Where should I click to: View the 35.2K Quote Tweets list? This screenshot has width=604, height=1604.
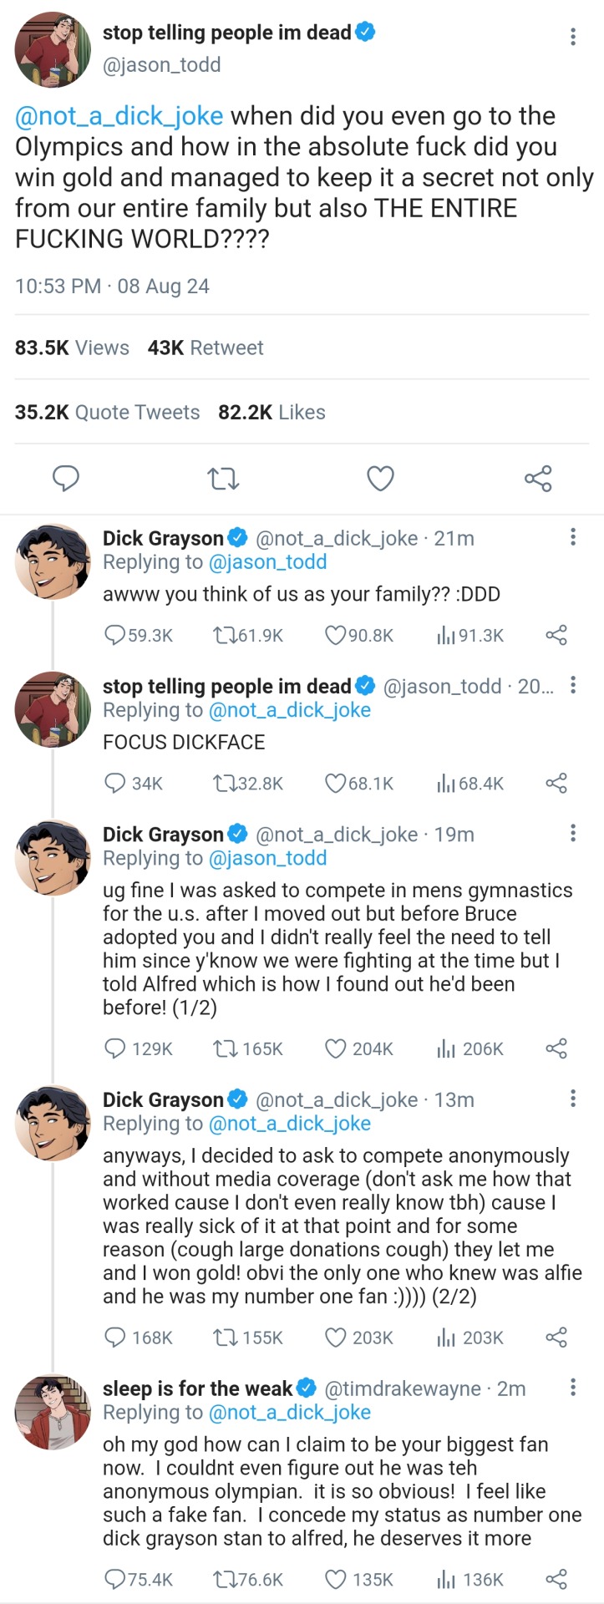(x=108, y=412)
